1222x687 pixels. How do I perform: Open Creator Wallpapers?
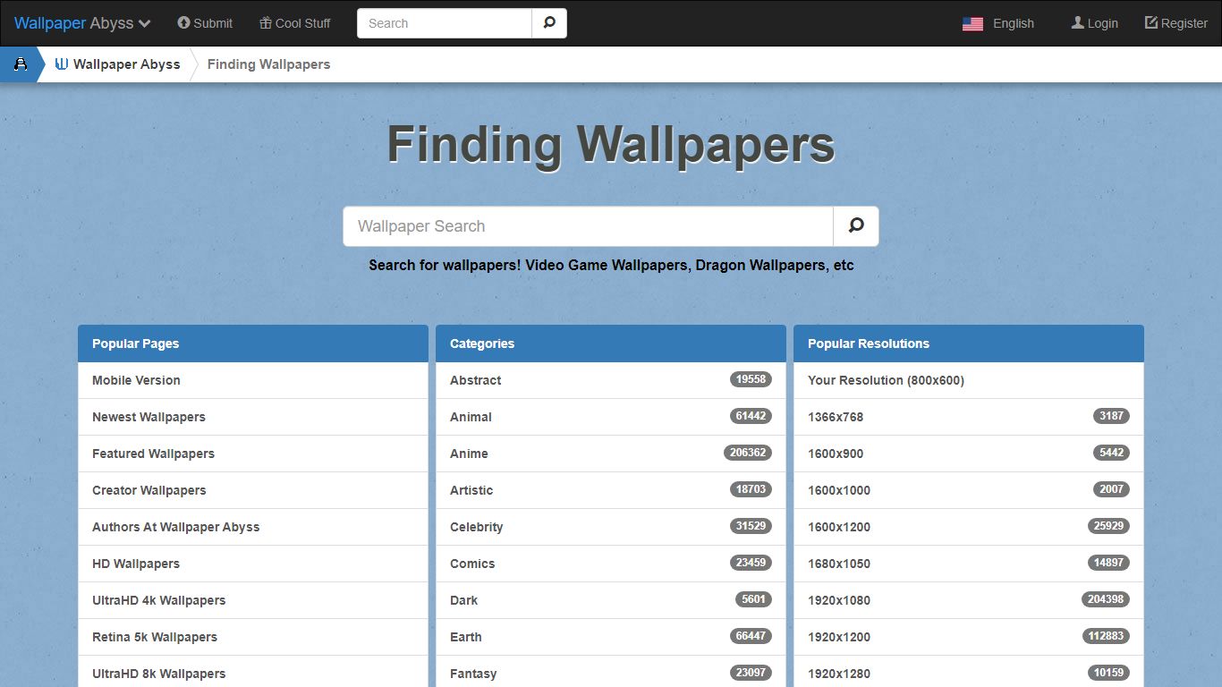[253, 490]
